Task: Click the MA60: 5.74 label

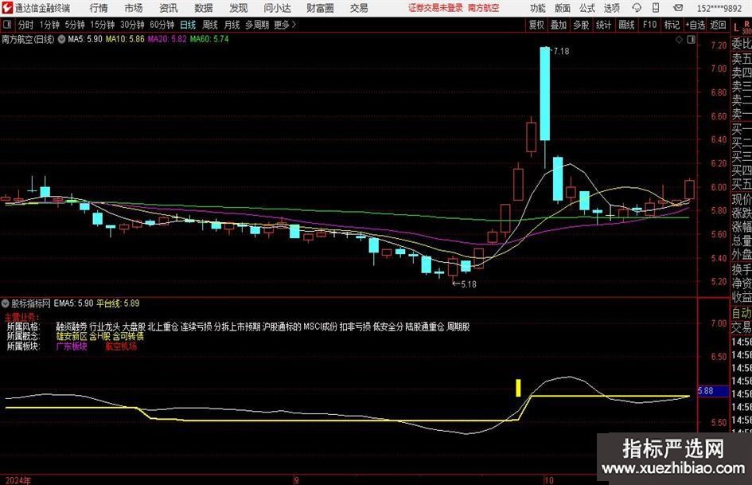Action: point(209,39)
